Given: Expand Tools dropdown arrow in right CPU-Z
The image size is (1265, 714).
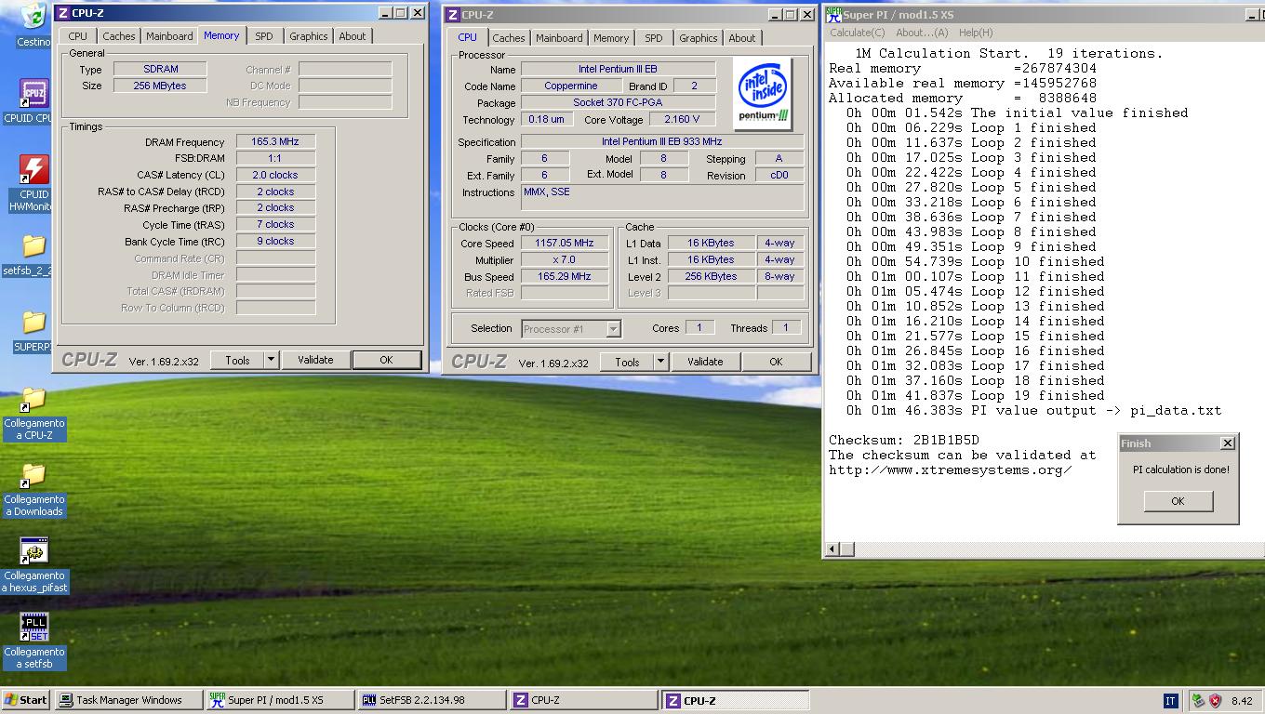Looking at the screenshot, I should tap(660, 362).
